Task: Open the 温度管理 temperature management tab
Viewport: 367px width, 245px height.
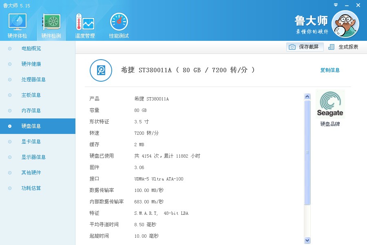Action: (x=85, y=26)
